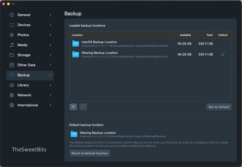Click the International globe icon
Screen dimensions: 242x167
point(12,105)
